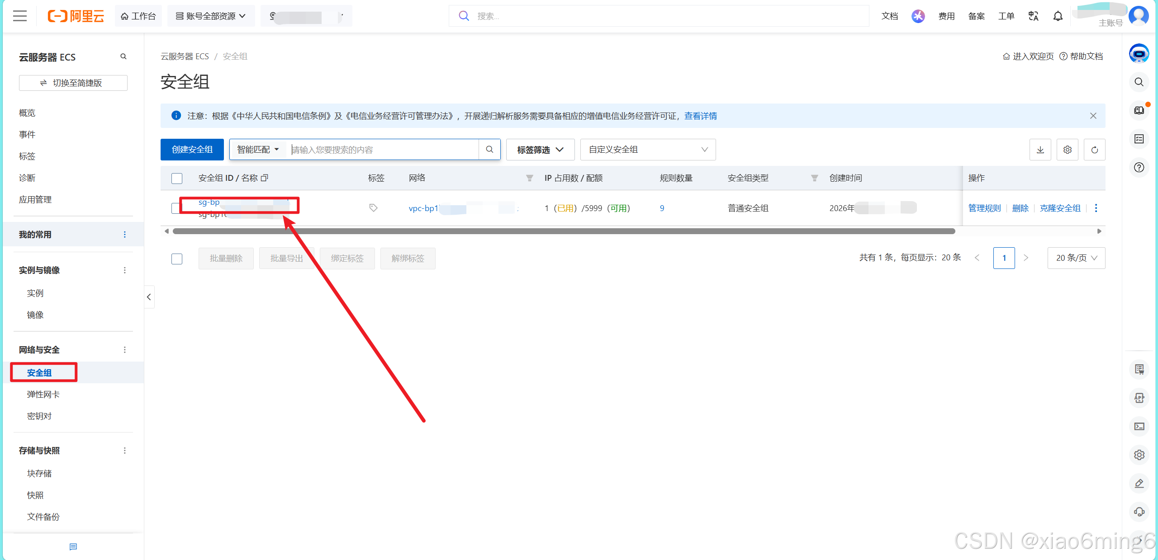
Task: Click 切换至简捷版 button
Action: click(73, 83)
